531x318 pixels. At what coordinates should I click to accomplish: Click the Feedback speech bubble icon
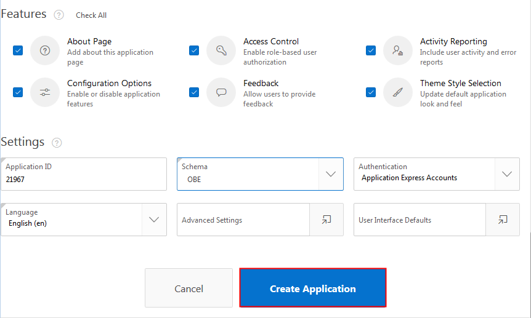[221, 92]
